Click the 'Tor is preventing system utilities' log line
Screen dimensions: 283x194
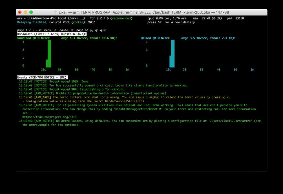(133, 105)
